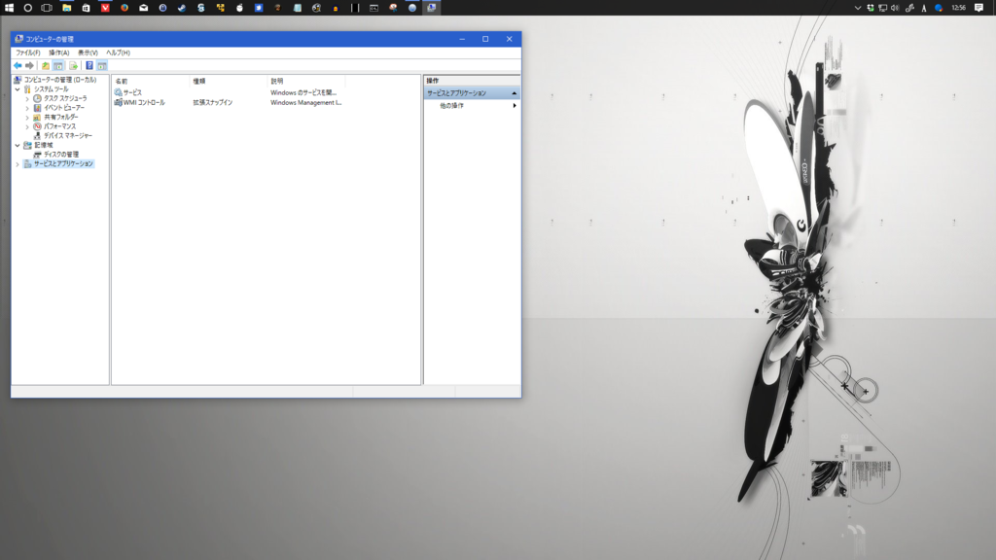Select イベント ビューアー in the tree

64,108
